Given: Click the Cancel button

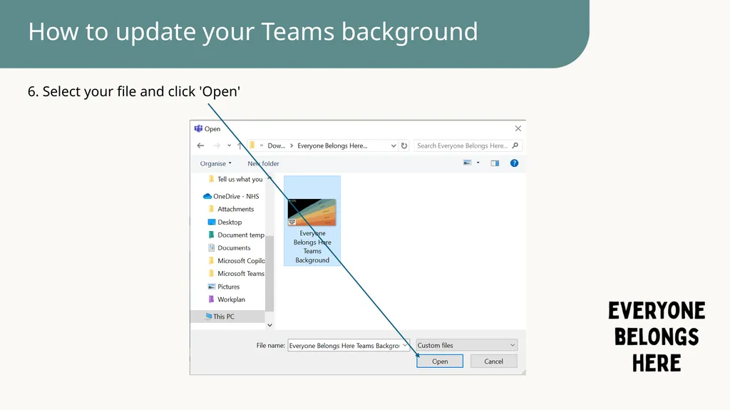Looking at the screenshot, I should pos(493,361).
